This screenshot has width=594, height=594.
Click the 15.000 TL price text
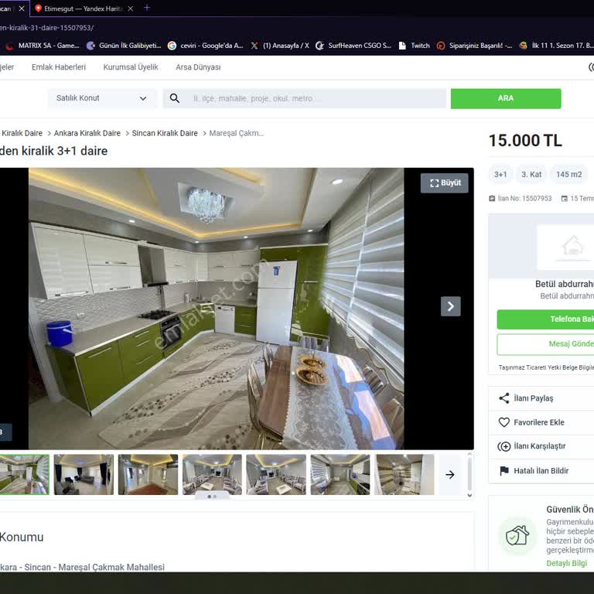525,141
